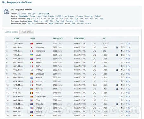Viewport: 144px width, 119px height.
Task: Open the picture icon in der8auer's row
Action: coord(117,89)
